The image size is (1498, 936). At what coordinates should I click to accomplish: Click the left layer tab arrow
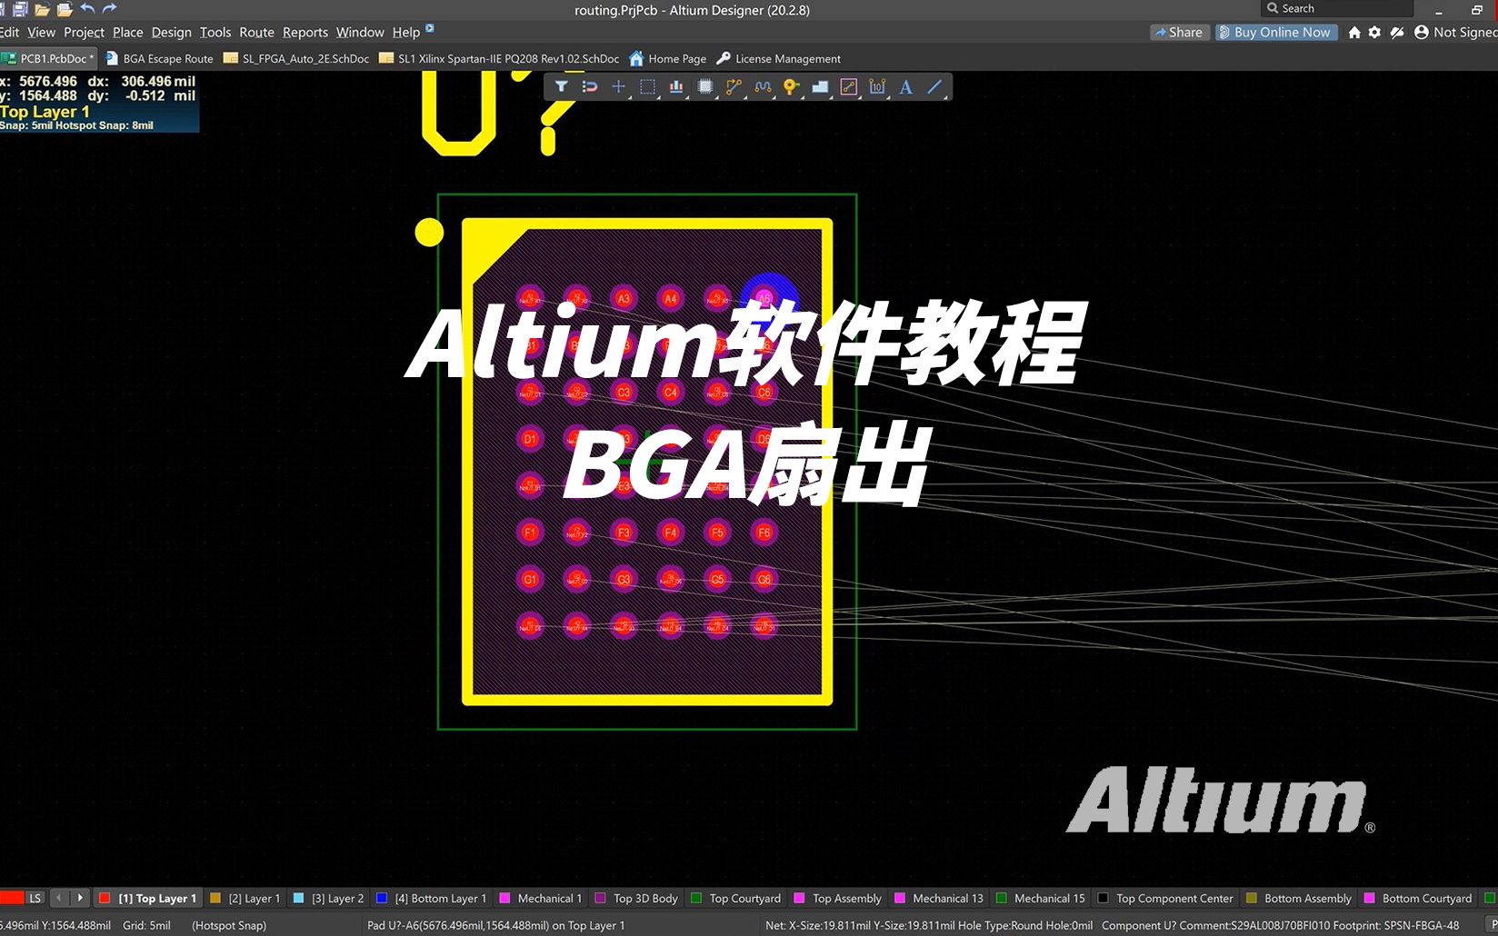59,898
